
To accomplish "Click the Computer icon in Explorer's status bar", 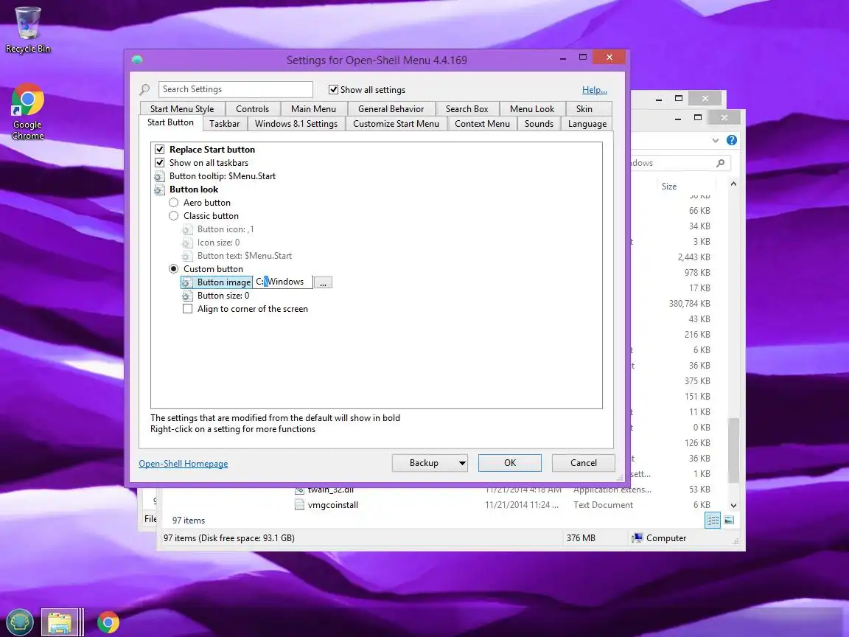I will 637,538.
